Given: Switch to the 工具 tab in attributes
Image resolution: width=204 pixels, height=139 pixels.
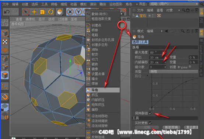Looking at the screenshot, I should (144, 42).
